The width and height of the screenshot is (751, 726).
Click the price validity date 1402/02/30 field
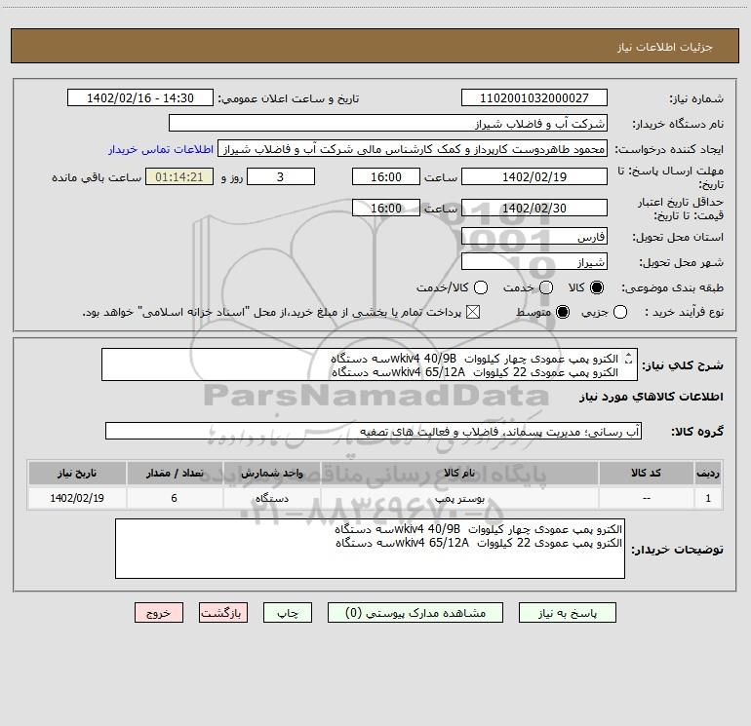pos(534,208)
